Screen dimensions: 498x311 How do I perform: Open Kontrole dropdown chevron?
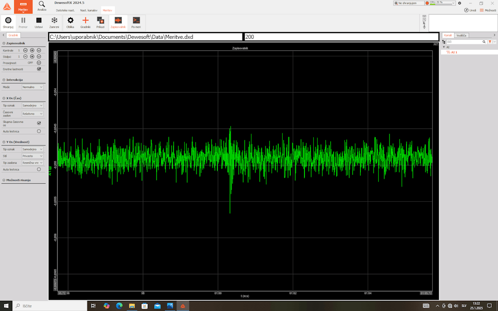[39, 51]
